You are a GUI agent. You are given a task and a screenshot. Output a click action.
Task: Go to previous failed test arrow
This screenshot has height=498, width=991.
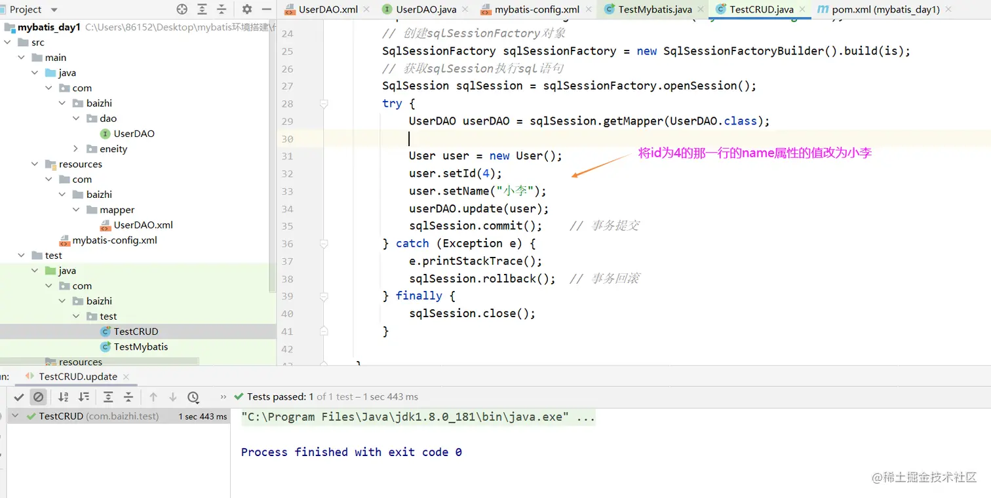click(x=153, y=396)
